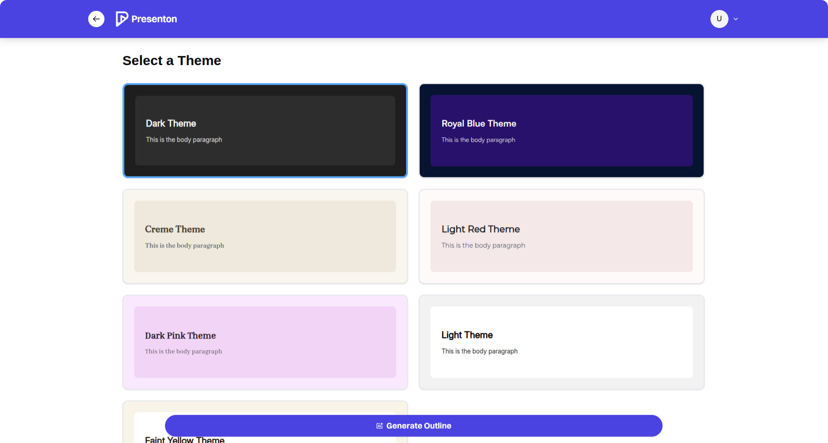Screen dimensions: 828x443
Task: Expand the user menu chevron
Action: pyautogui.click(x=736, y=19)
